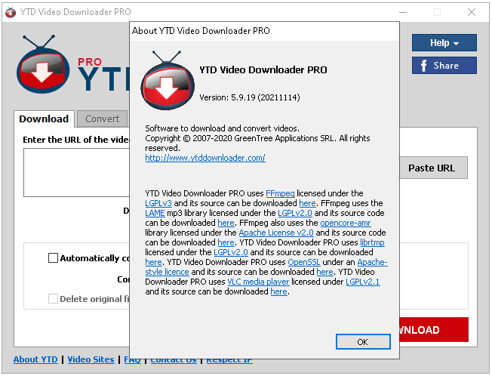
Task: Close the YTD Video Downloader PRO window
Action: click(472, 12)
